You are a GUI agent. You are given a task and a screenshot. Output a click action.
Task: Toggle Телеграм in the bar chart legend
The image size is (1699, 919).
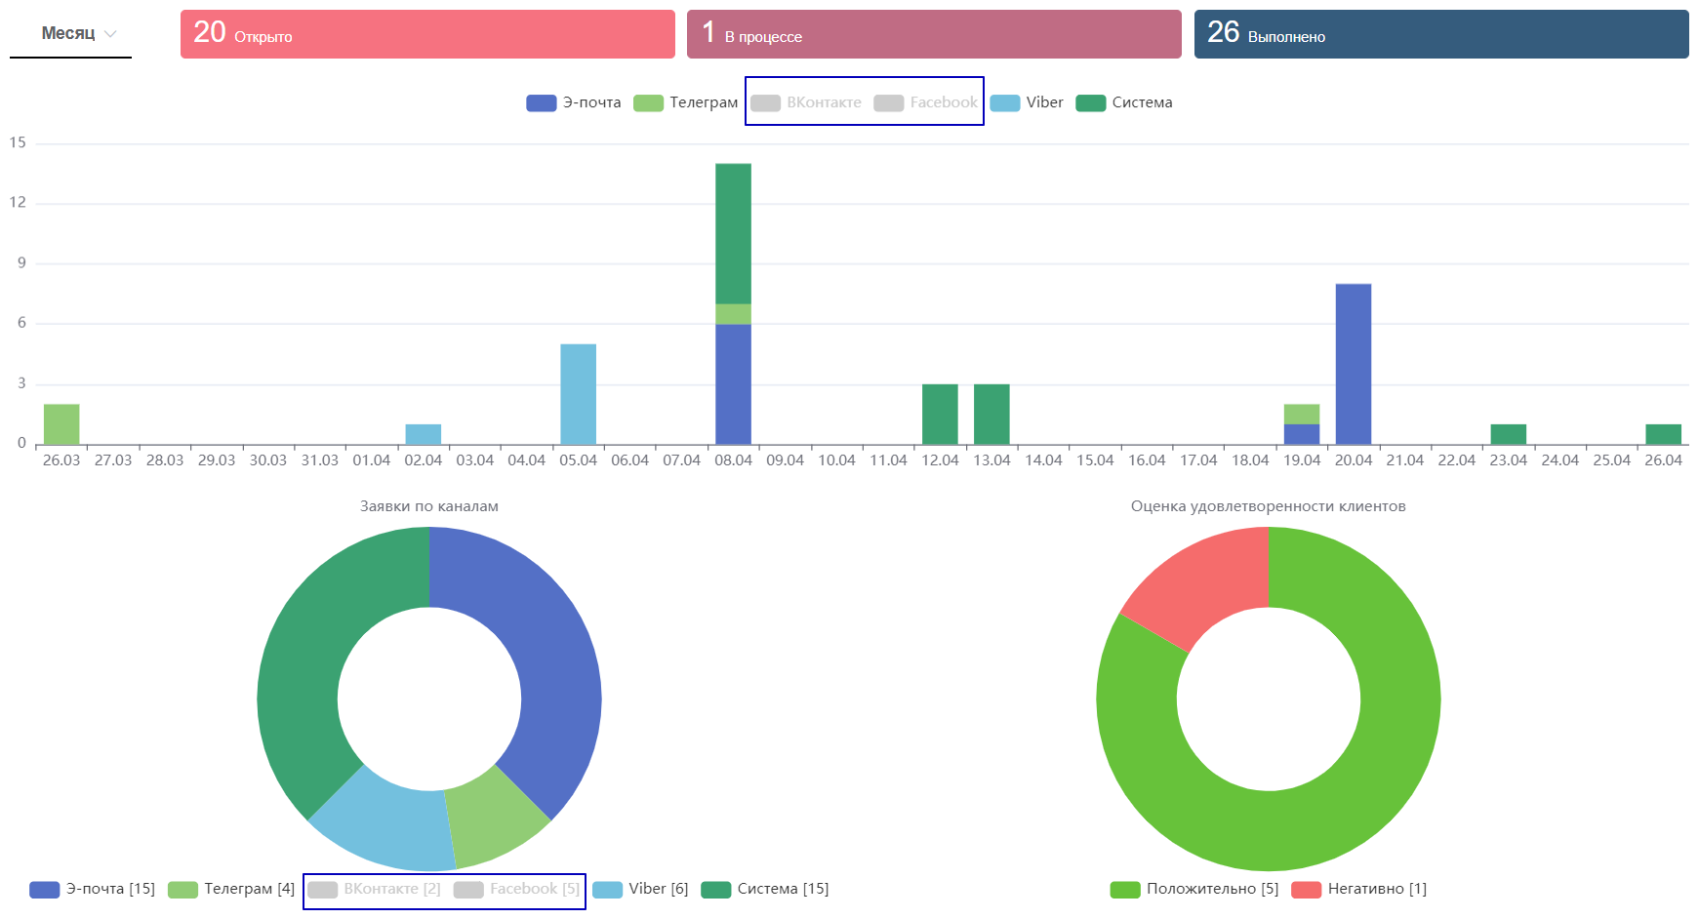pos(686,102)
